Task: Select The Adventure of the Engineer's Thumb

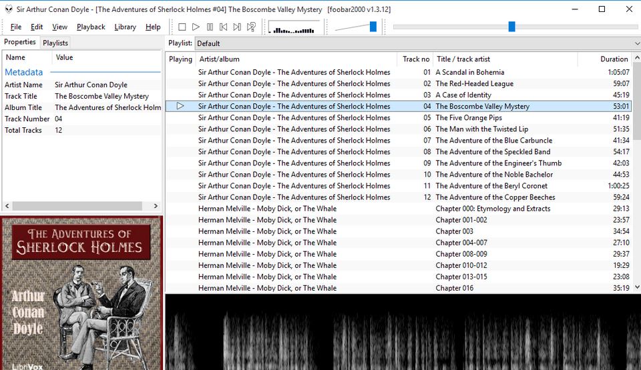Action: coord(399,163)
